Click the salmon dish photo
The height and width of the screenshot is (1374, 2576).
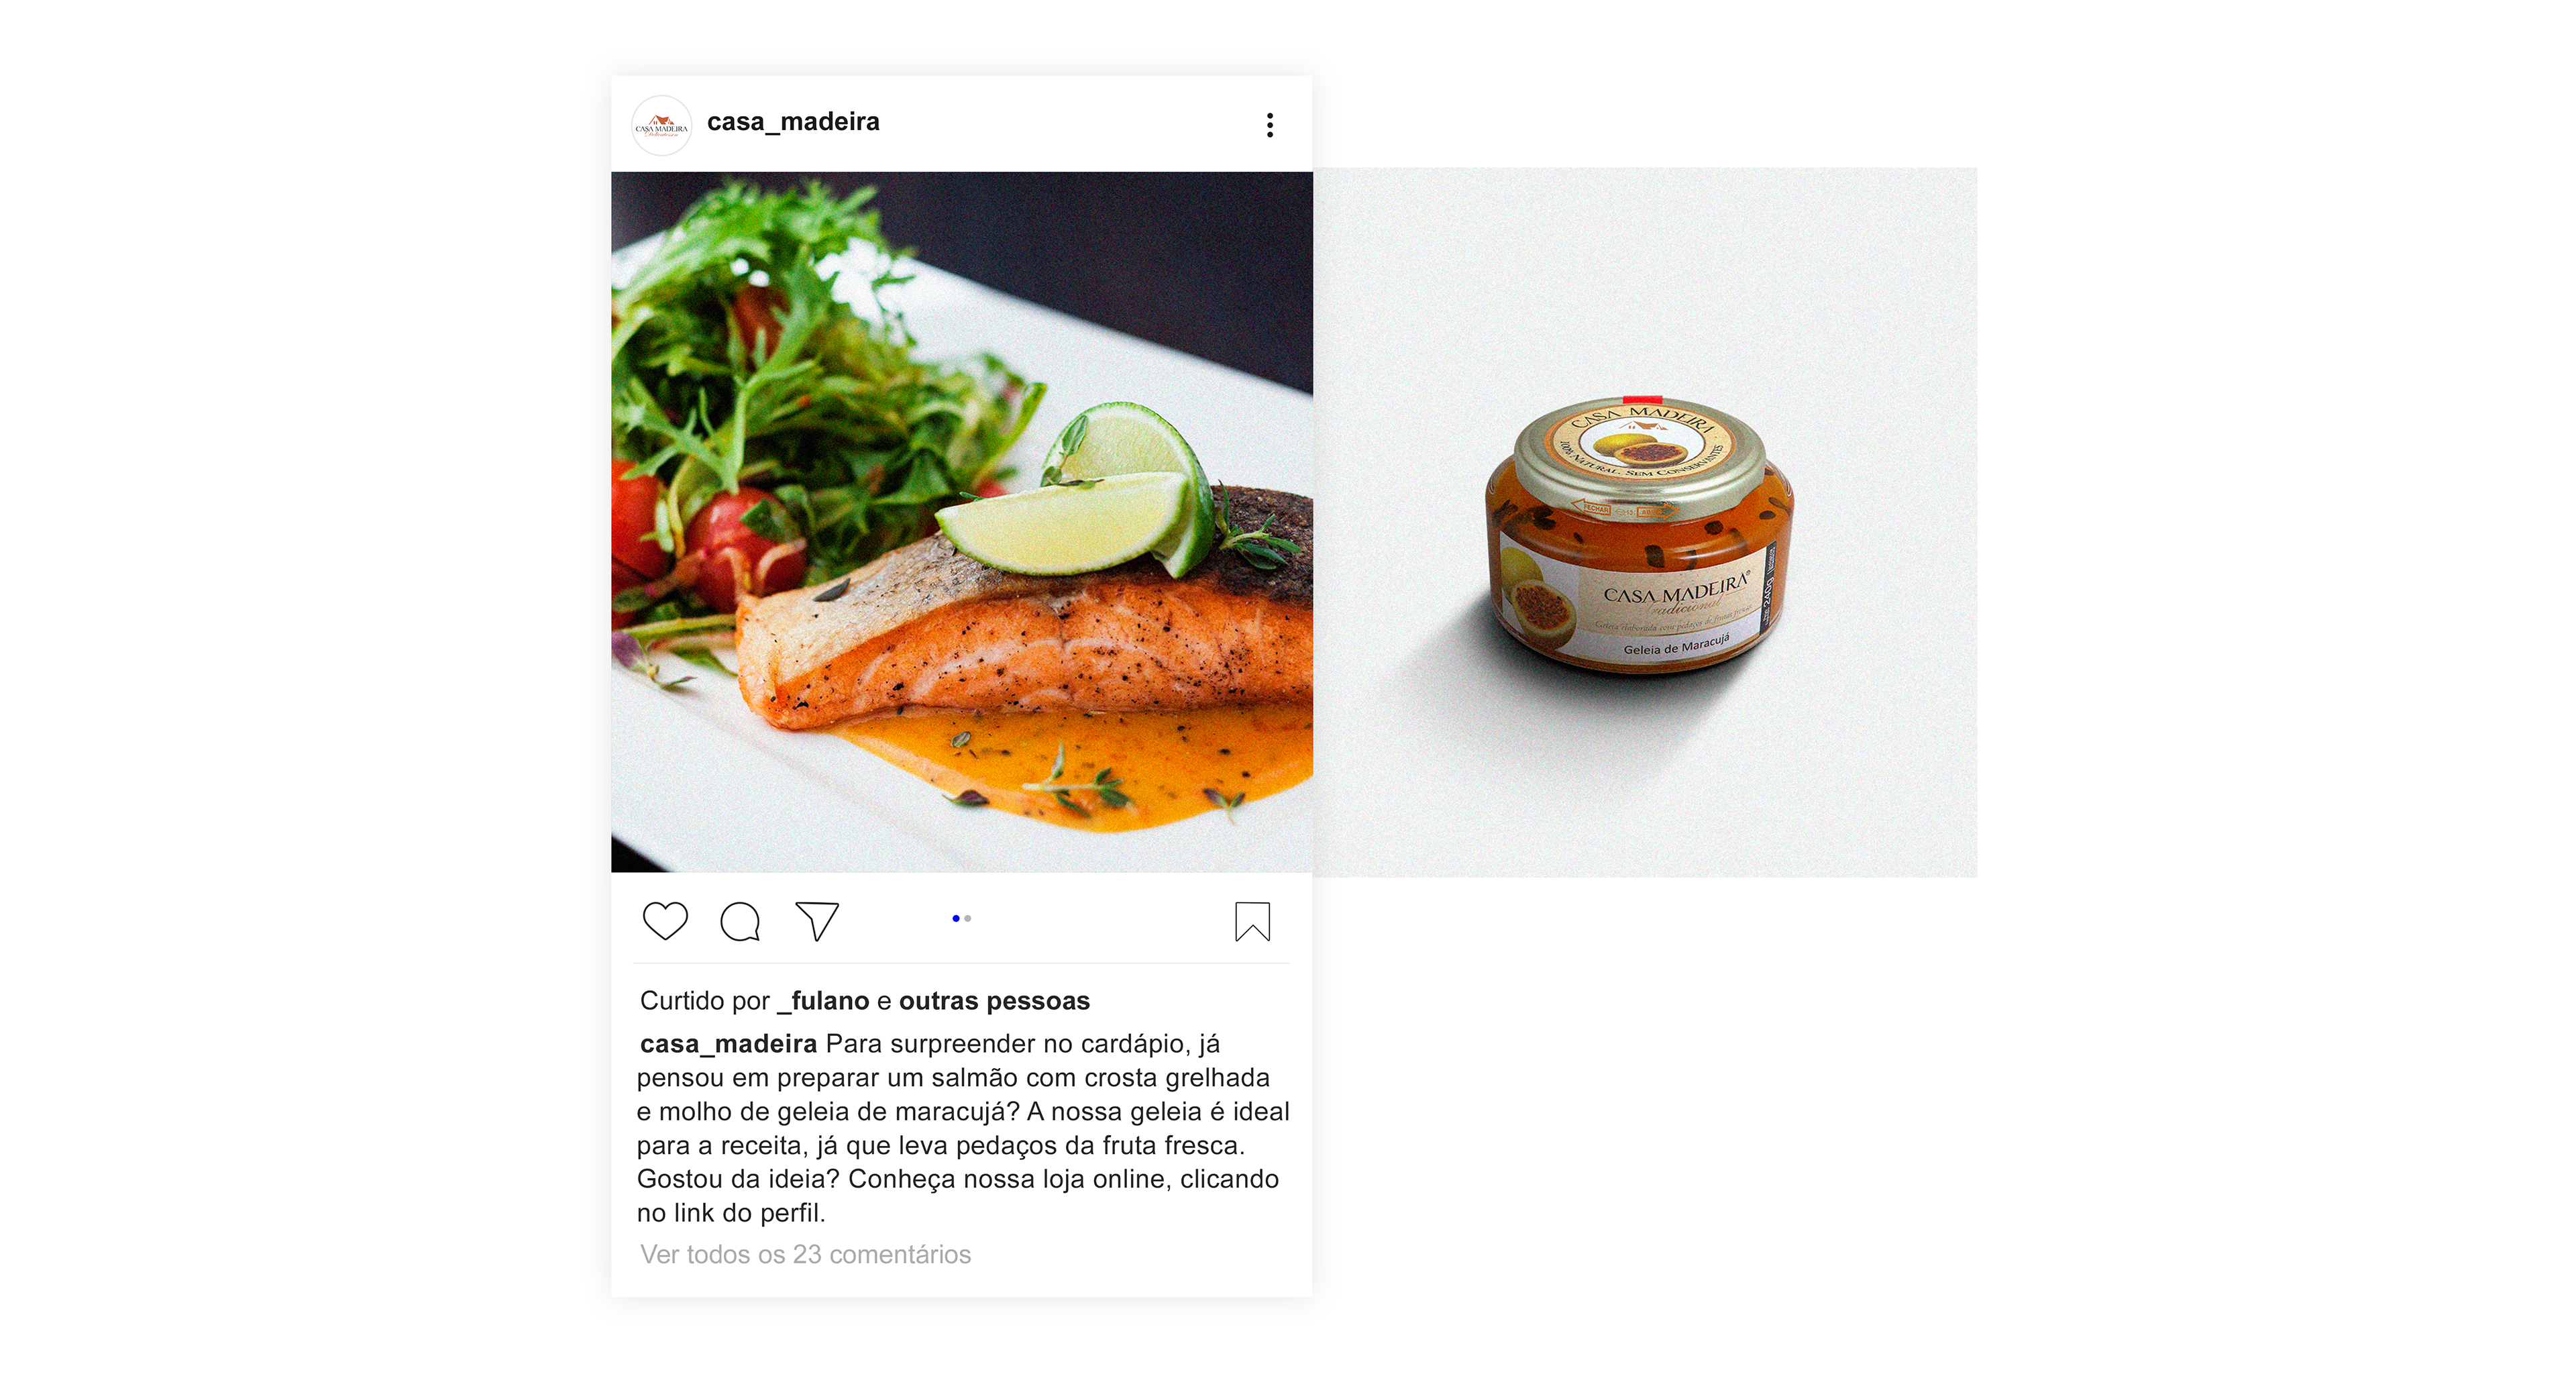(x=962, y=522)
